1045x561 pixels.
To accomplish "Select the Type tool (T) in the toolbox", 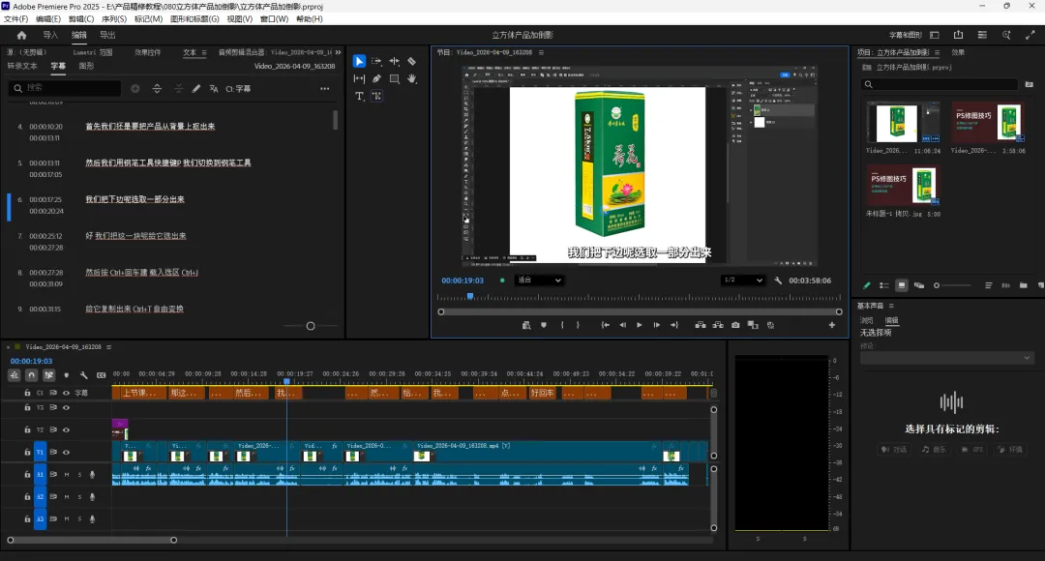I will 359,96.
